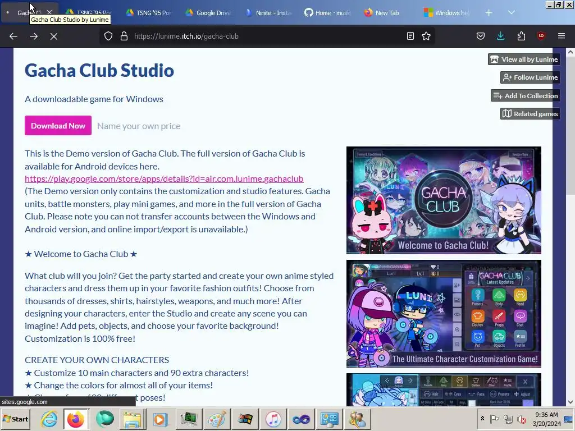Open Action Center flag tray icon

495,419
